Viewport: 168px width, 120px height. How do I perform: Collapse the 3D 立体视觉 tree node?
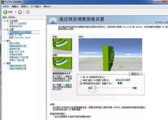pyautogui.click(x=4, y=21)
